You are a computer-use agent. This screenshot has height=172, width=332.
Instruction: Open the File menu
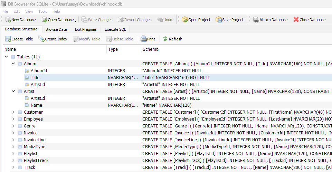[x=5, y=11]
